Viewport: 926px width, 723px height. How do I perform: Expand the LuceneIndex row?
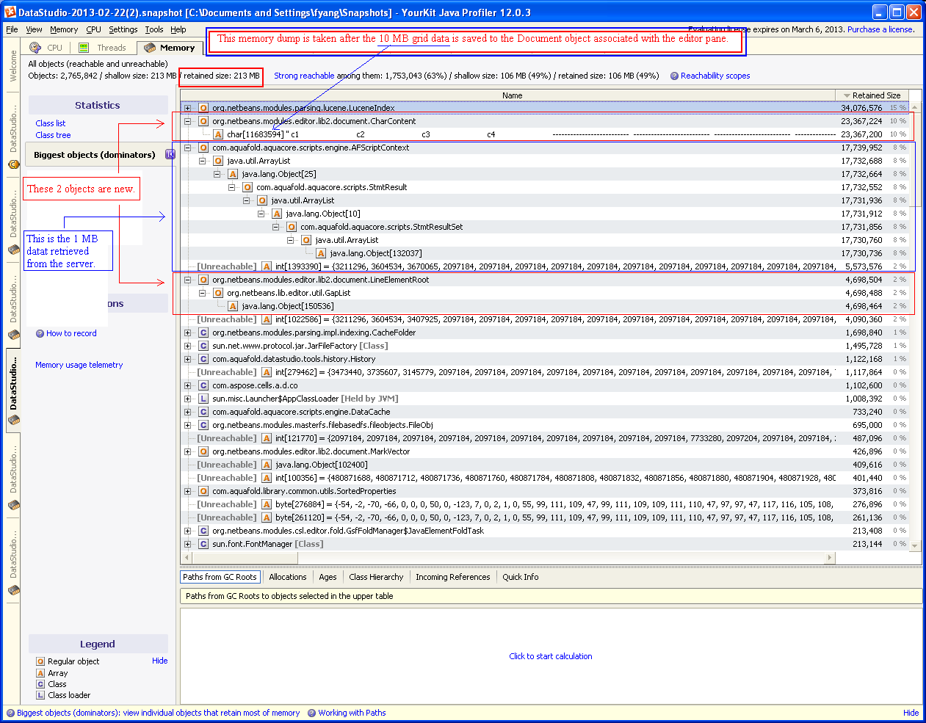coord(187,108)
